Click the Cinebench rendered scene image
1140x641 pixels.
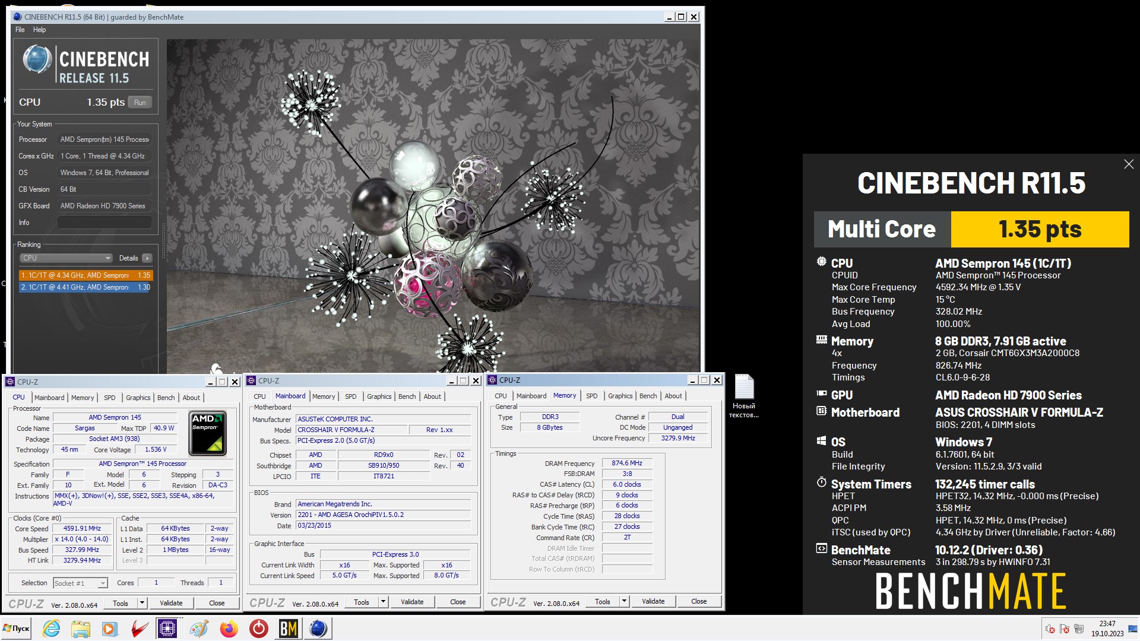(433, 205)
